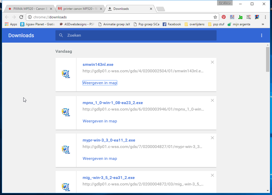Viewport: 272px width, 195px height.
Task: Click the mypr-win-3_3_0-ea11_2.exe file icon
Action: 66,150
